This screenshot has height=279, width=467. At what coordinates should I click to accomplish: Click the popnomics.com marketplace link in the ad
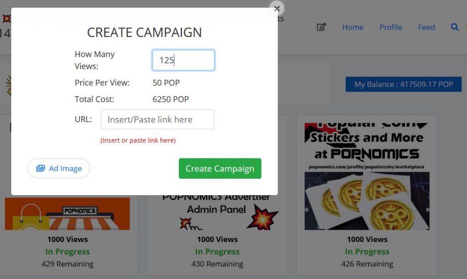click(366, 167)
